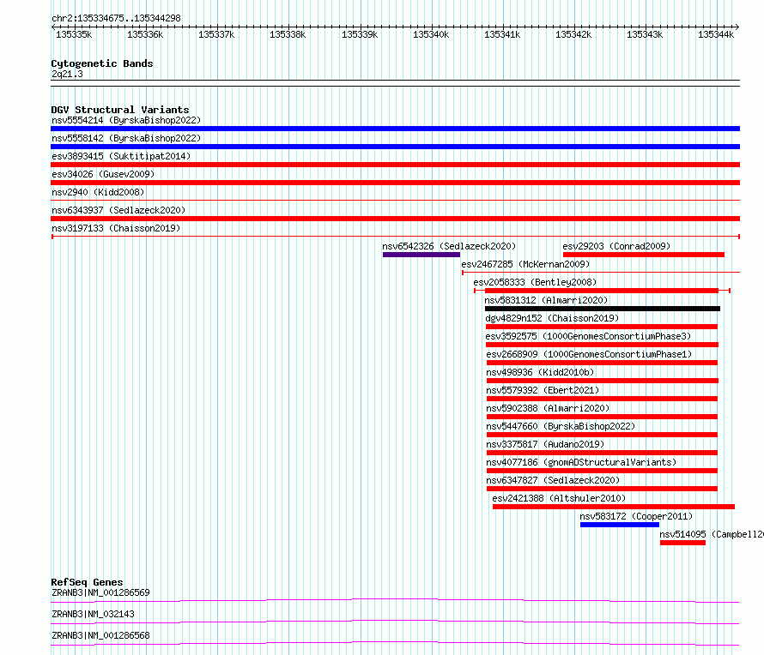Select the purple nsv6542326 (Sedlazeck2020) bar
This screenshot has width=764, height=655.
click(x=421, y=255)
